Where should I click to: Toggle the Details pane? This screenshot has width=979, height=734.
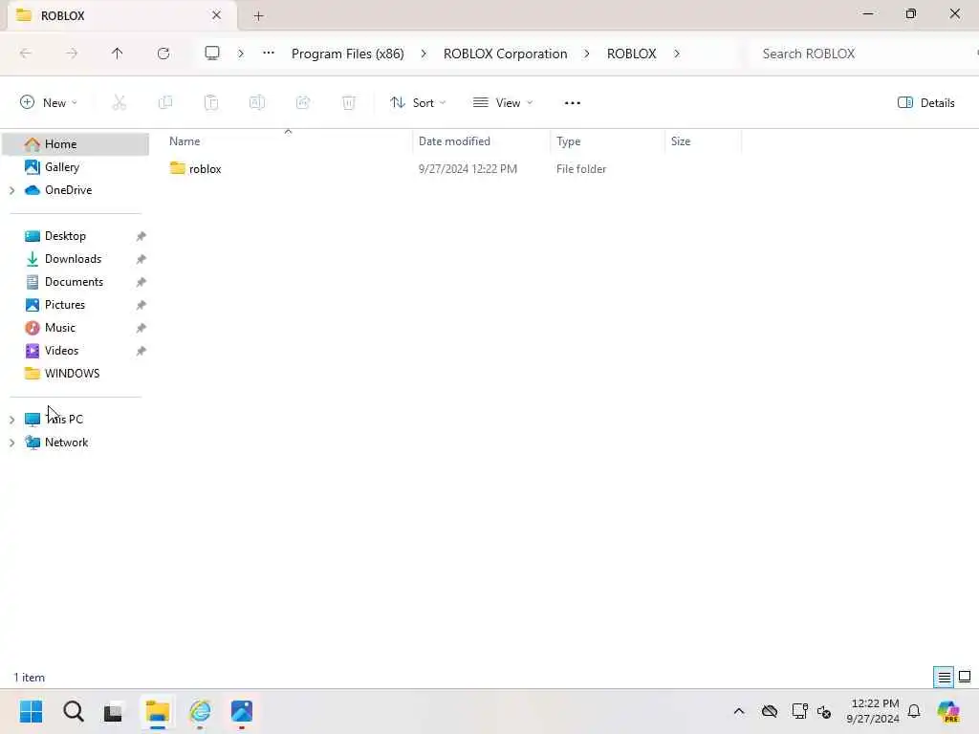[x=925, y=103]
